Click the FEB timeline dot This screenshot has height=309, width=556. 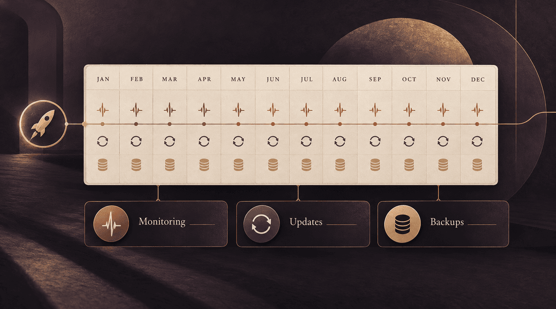coord(136,124)
